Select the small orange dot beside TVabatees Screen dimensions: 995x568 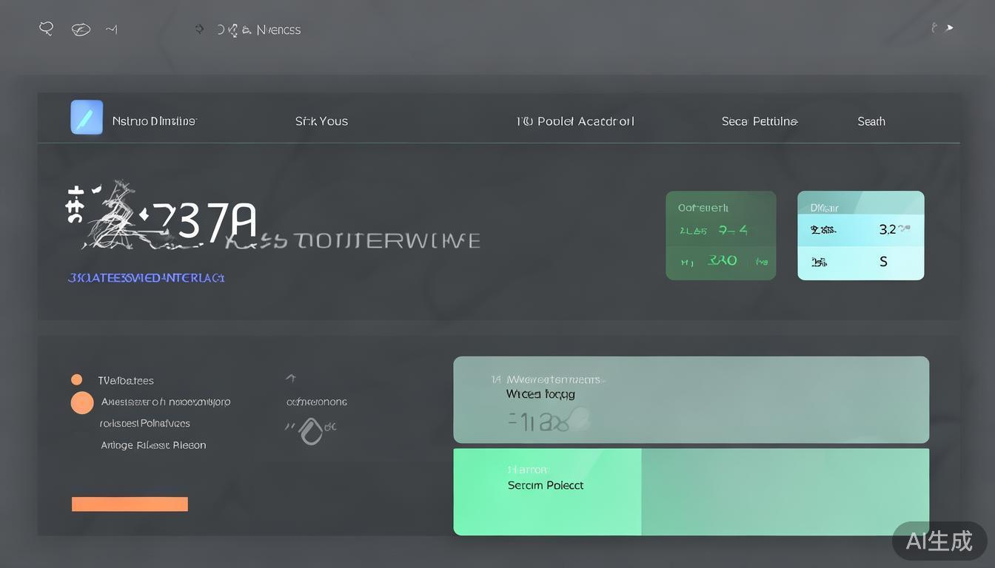(77, 380)
